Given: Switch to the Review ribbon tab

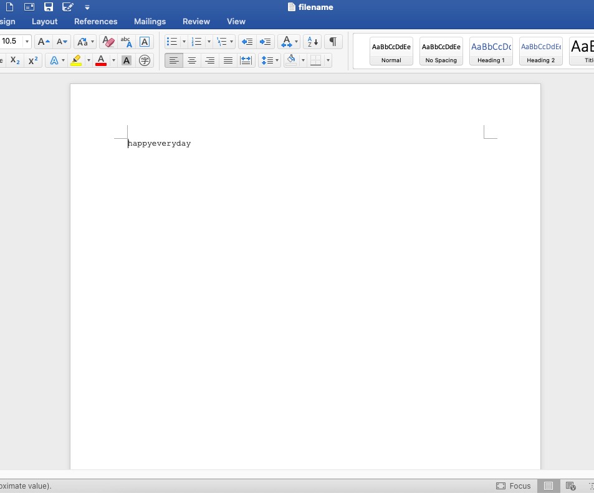Looking at the screenshot, I should (x=196, y=21).
